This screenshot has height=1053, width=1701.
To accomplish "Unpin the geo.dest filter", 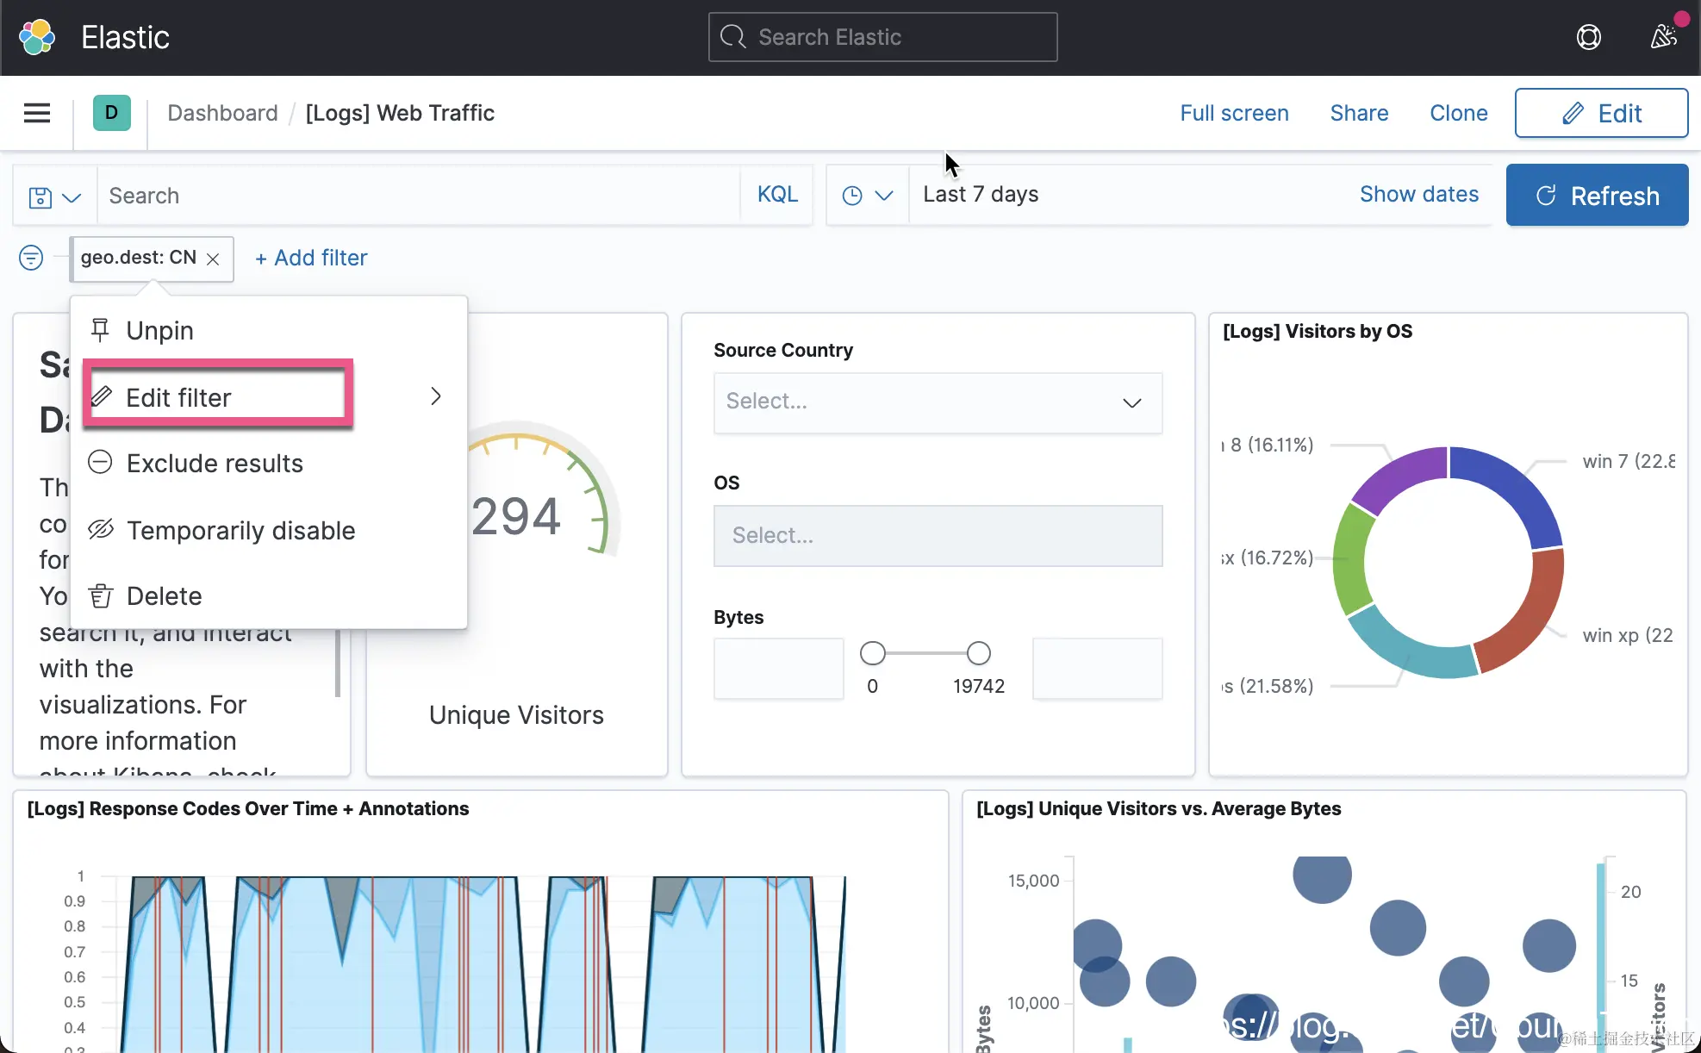I will click(159, 331).
